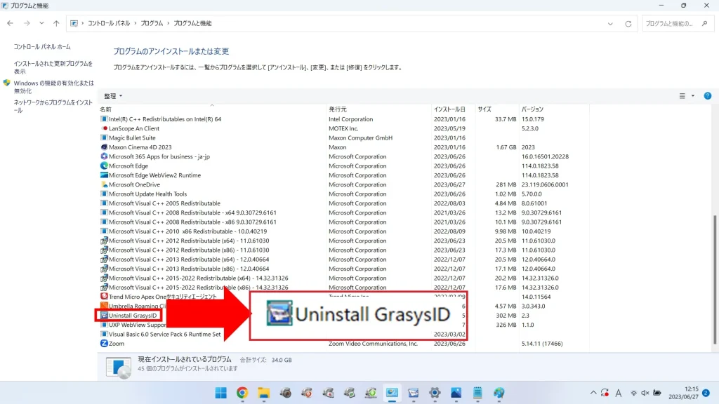Change view with the view options icon
719x404 pixels.
coord(682,95)
